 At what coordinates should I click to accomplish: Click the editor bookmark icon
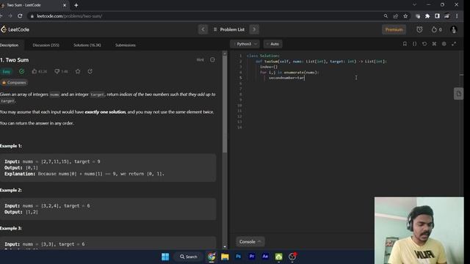(405, 44)
